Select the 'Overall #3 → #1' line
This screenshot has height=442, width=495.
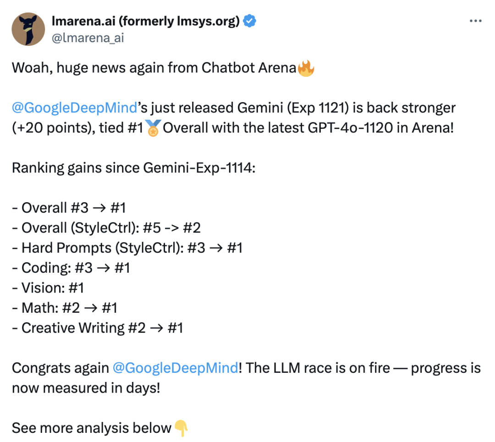click(x=69, y=208)
